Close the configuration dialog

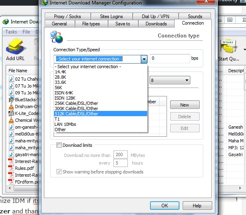point(206,2)
